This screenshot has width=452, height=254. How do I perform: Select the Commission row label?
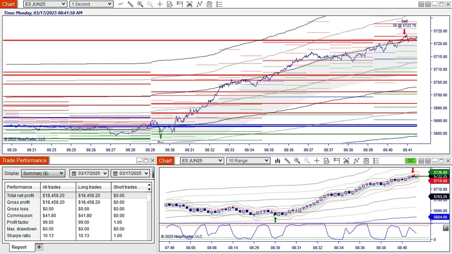(20, 216)
